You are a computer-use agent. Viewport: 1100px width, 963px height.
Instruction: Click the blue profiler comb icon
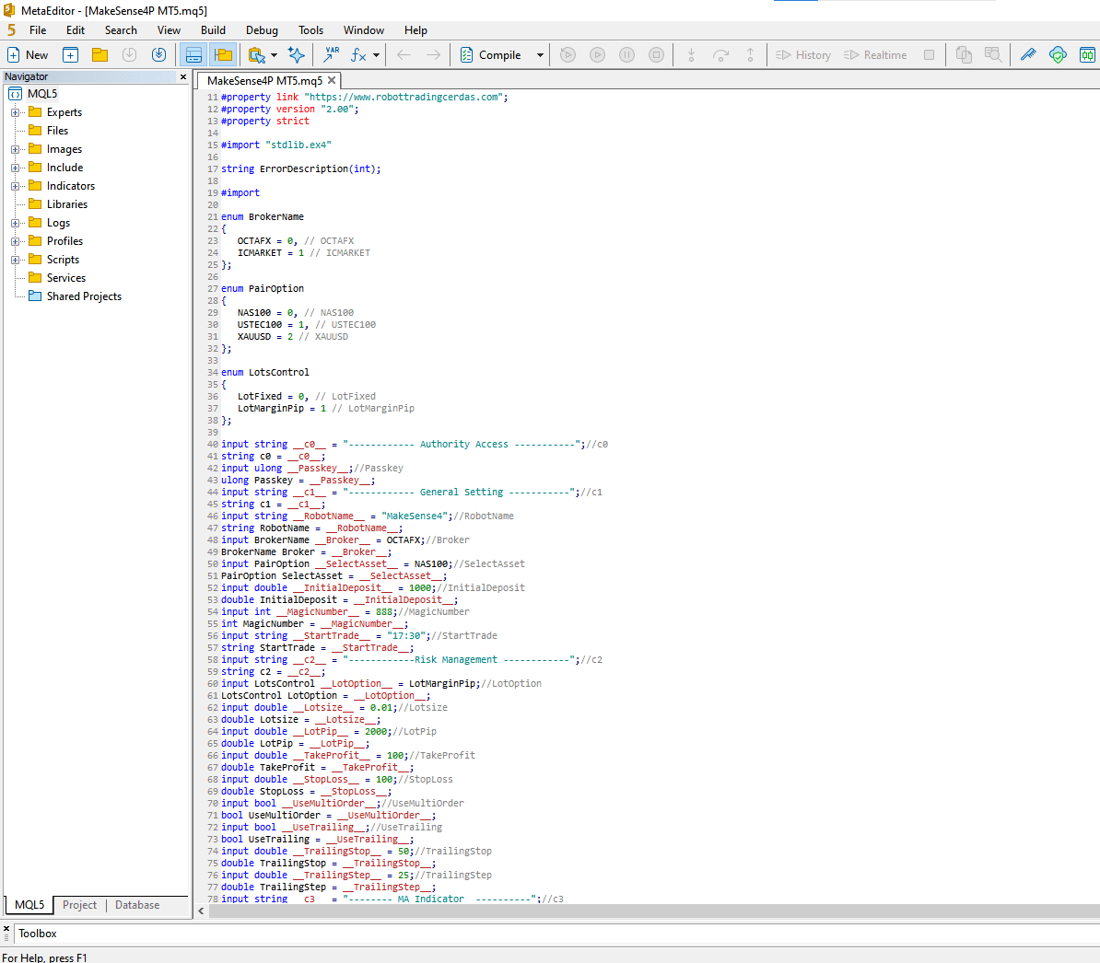tap(1028, 55)
